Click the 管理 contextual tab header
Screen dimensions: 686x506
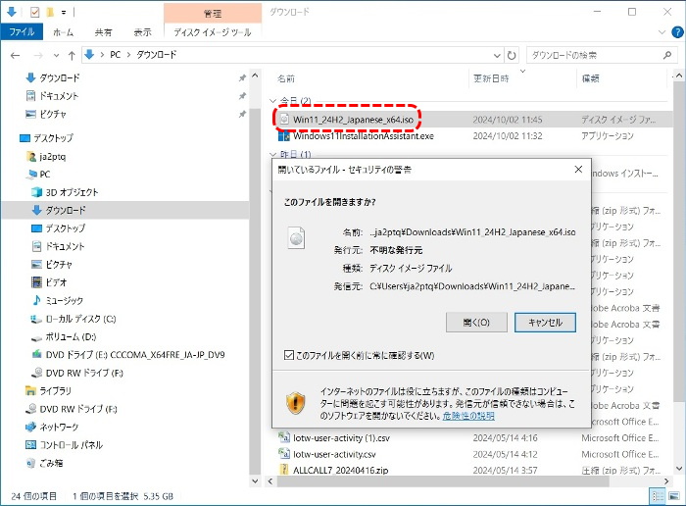coord(213,13)
